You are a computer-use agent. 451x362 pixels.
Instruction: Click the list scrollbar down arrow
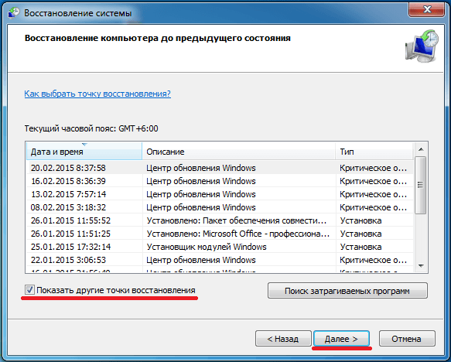pos(421,265)
